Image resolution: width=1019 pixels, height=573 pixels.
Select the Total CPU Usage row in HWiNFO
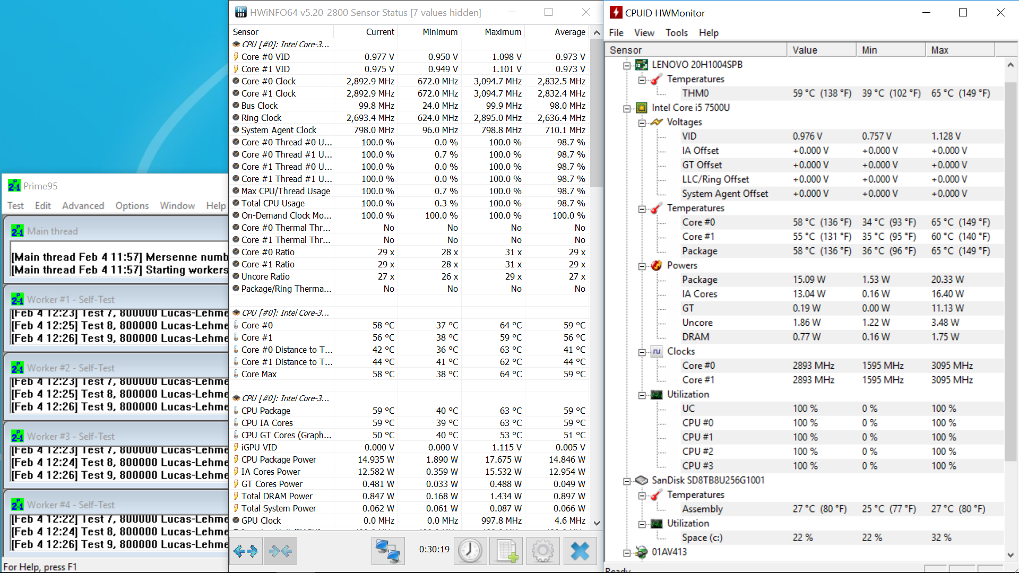click(409, 203)
